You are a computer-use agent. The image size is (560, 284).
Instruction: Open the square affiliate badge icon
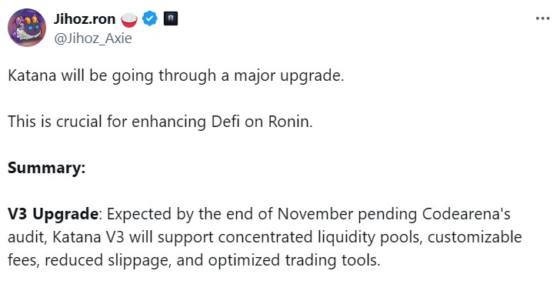[170, 18]
